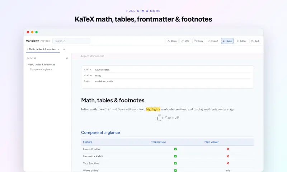Viewport: 287px width, 172px height.
Task: Click the 'Launch notes' title value
Action: (x=102, y=70)
